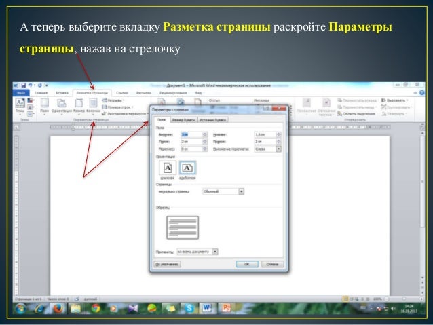This screenshot has width=433, height=325.
Task: Click the Верхнее margin input field
Action: (x=191, y=134)
